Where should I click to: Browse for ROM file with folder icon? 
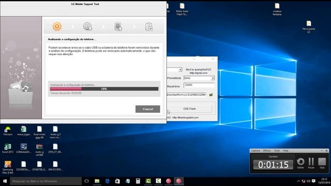point(211,95)
